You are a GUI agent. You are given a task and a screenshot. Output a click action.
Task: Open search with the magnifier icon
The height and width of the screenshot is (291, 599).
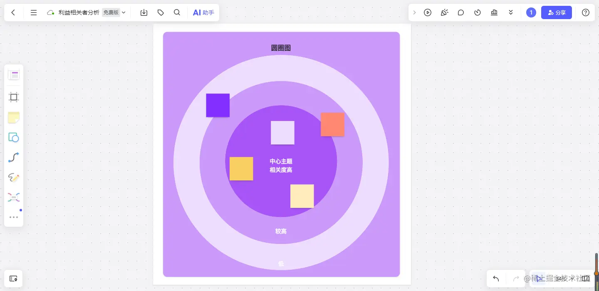[177, 12]
